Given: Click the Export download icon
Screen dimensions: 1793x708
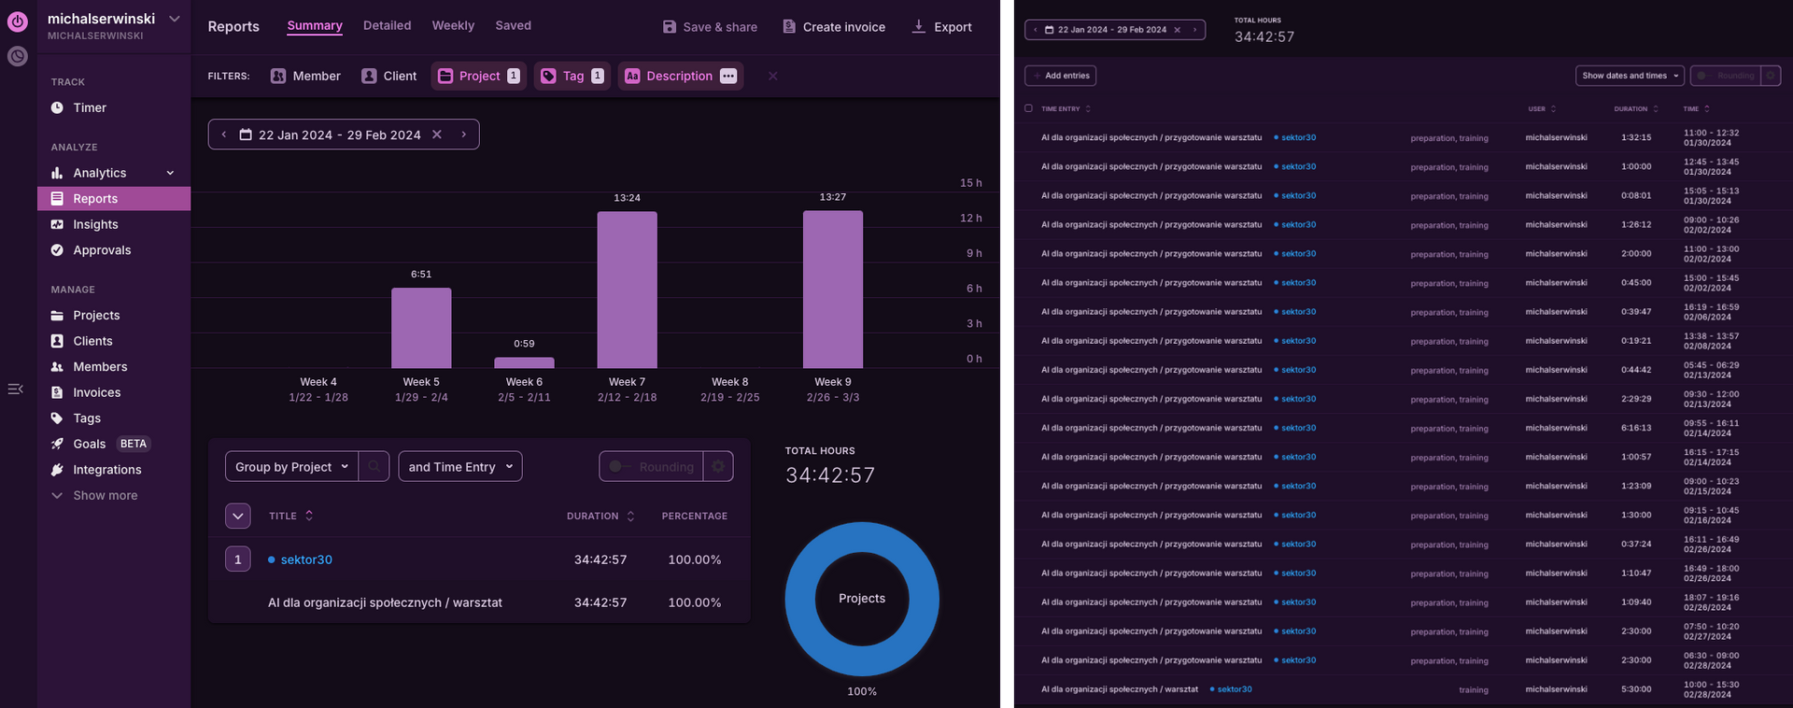Looking at the screenshot, I should 919,27.
